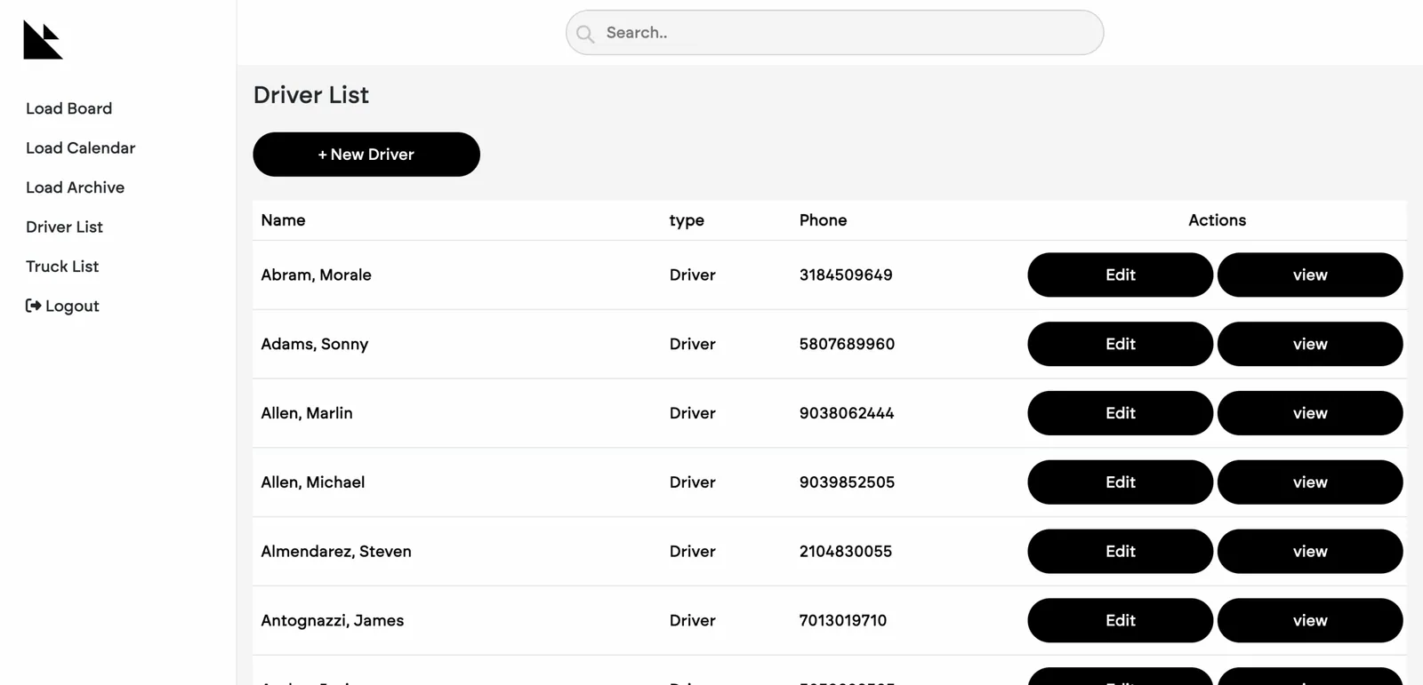Select Driver List in sidebar
Image resolution: width=1423 pixels, height=685 pixels.
click(x=64, y=227)
